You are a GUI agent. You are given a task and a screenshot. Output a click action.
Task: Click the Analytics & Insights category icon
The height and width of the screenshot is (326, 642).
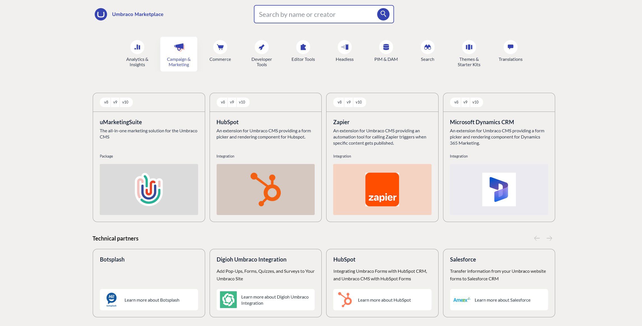coord(137,47)
